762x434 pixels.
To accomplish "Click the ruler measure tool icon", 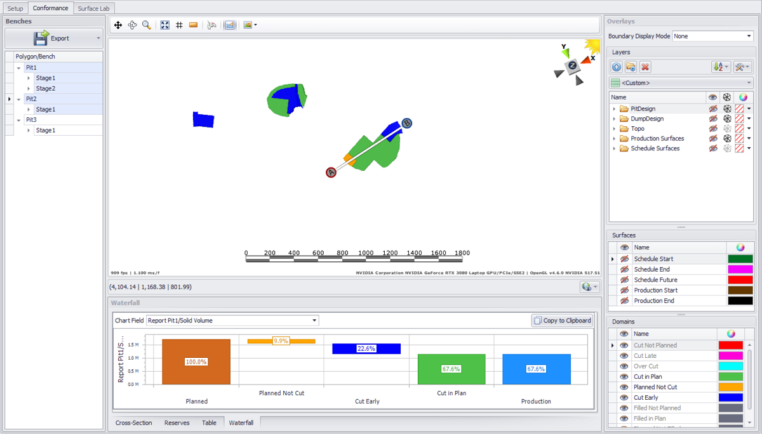I will (194, 25).
